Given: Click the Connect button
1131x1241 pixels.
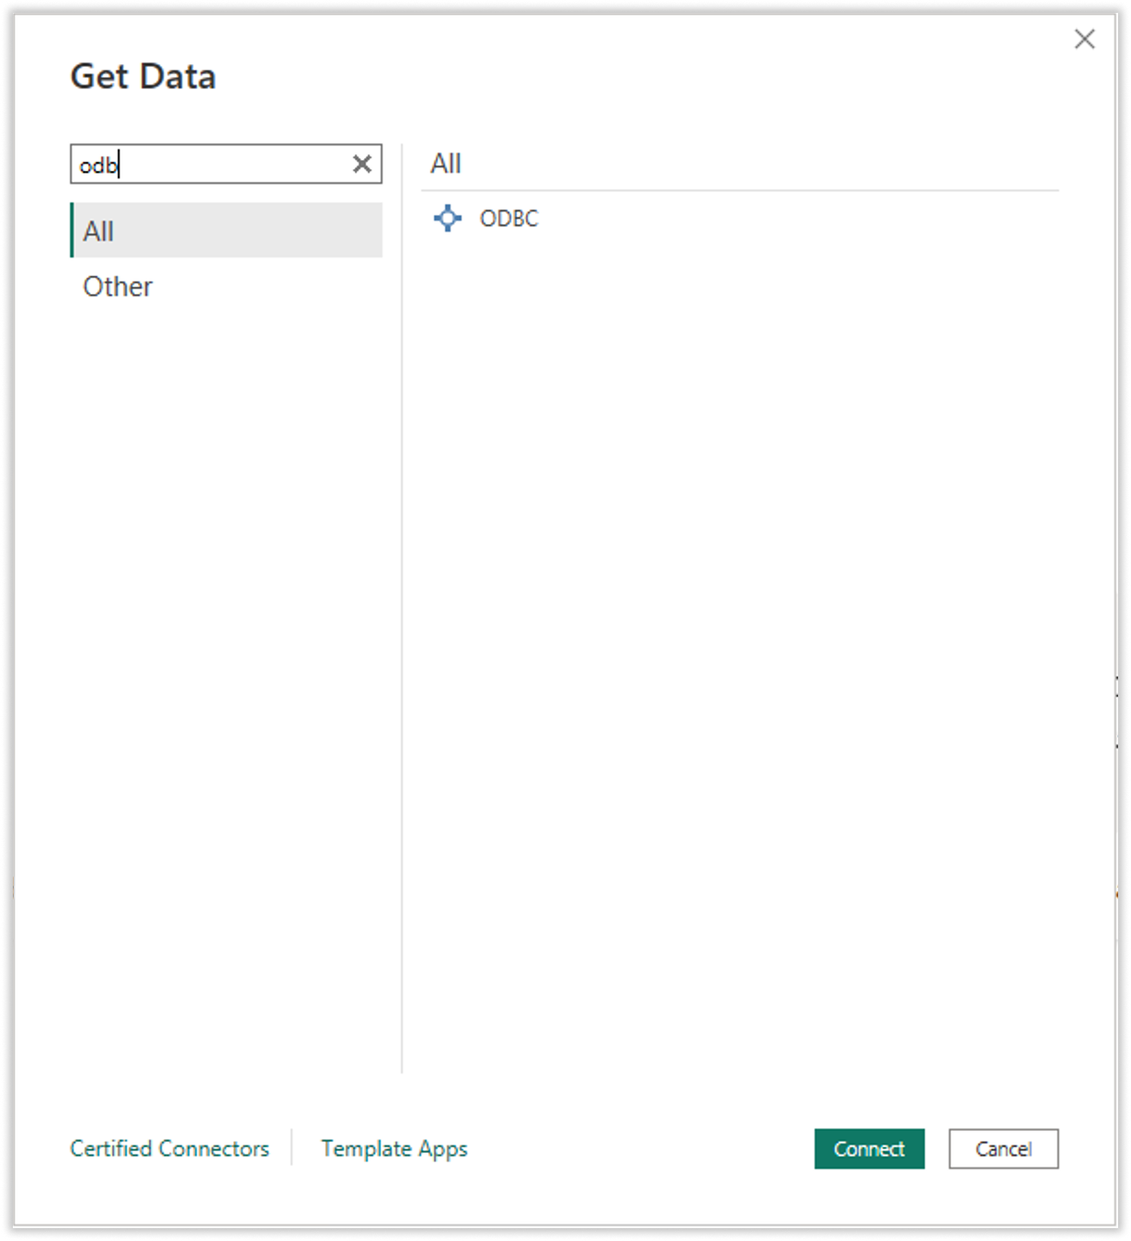Looking at the screenshot, I should [869, 1149].
